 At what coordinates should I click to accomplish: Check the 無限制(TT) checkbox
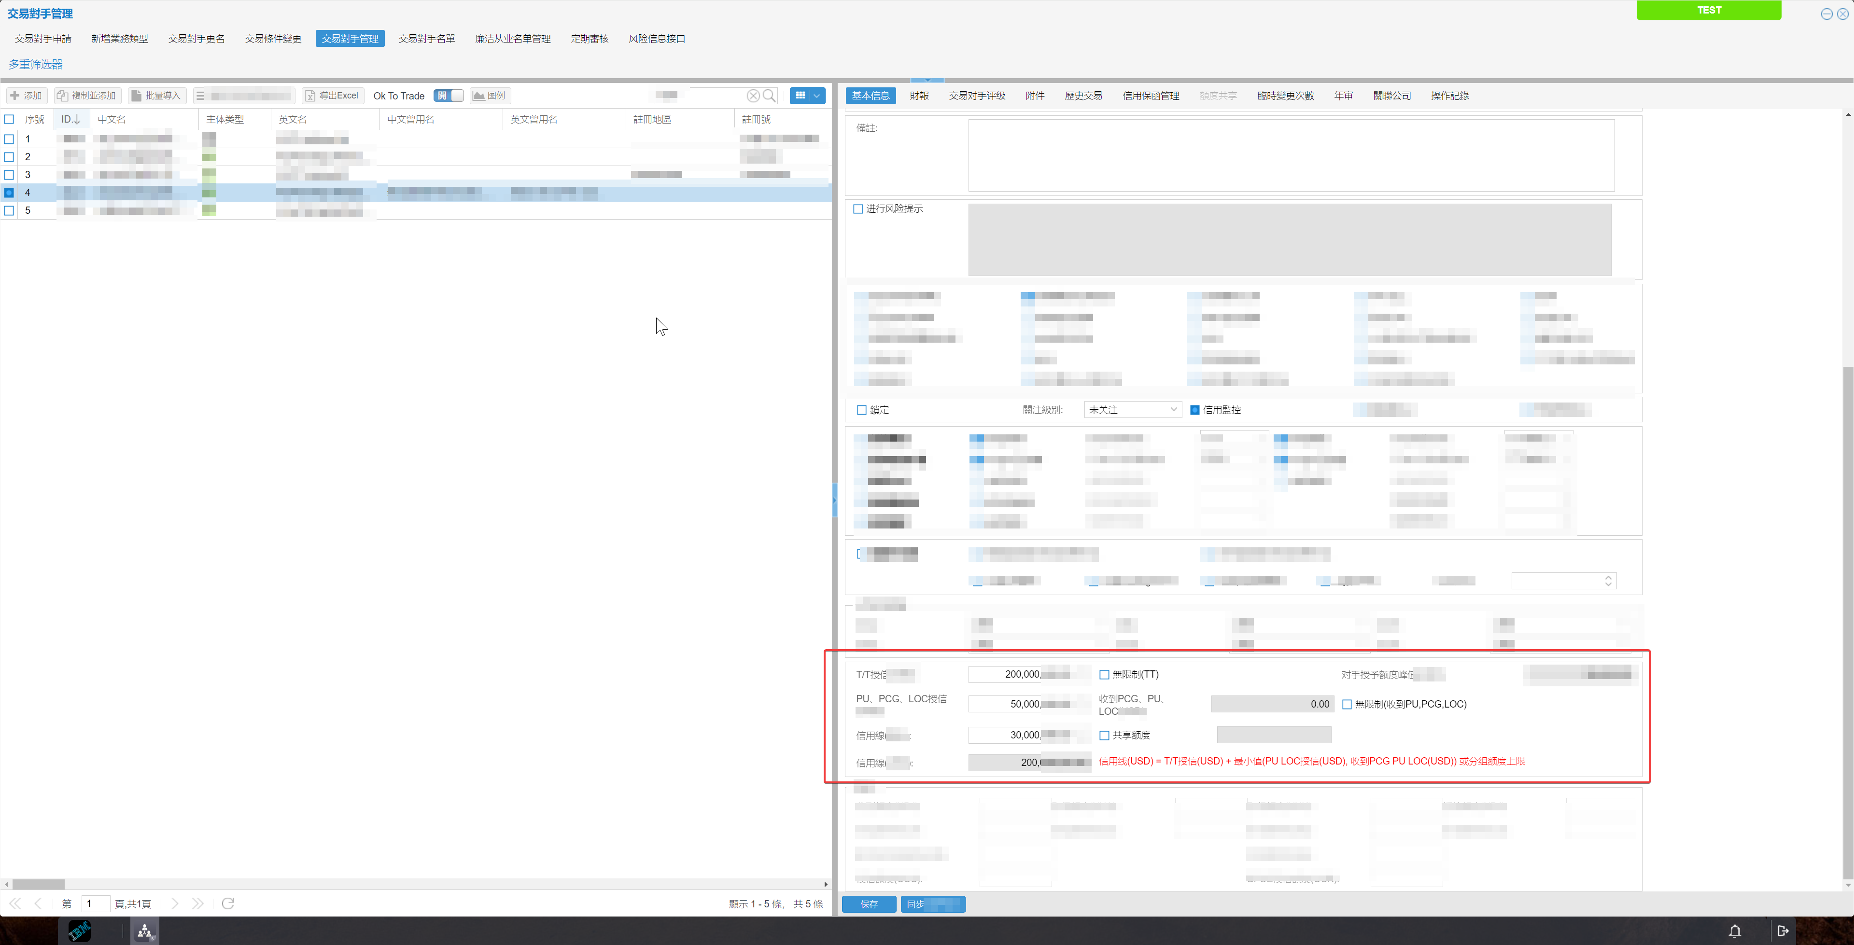[1104, 675]
